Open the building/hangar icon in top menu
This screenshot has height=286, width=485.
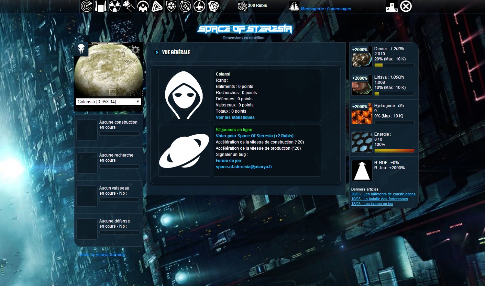pyautogui.click(x=101, y=6)
